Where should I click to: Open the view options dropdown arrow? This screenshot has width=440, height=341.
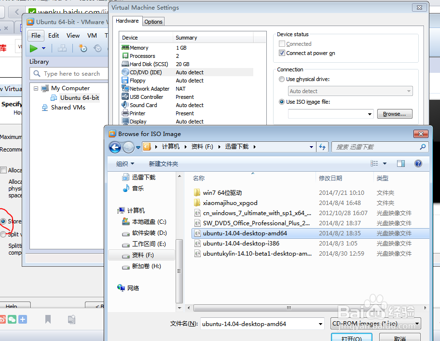(x=385, y=164)
